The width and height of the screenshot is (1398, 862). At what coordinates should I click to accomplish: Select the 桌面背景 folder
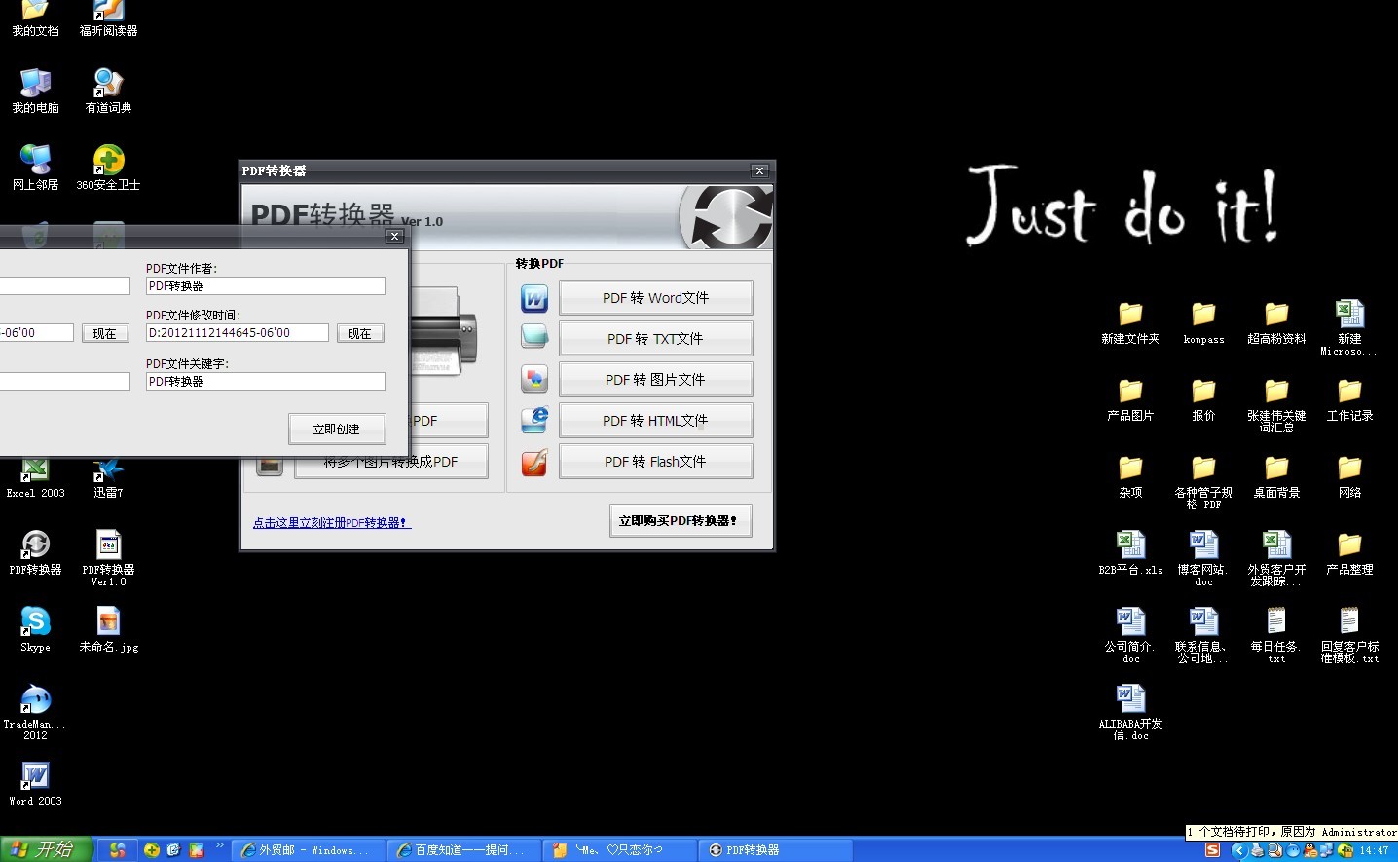coord(1276,477)
